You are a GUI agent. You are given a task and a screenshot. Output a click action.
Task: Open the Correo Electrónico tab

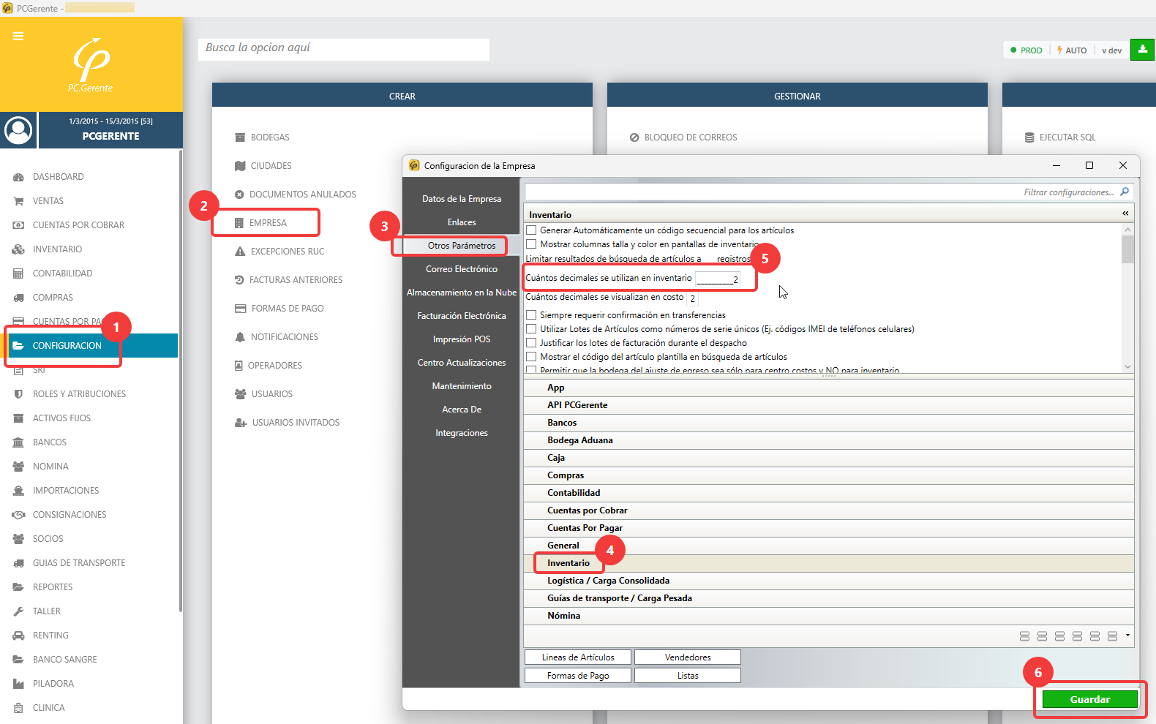[462, 269]
